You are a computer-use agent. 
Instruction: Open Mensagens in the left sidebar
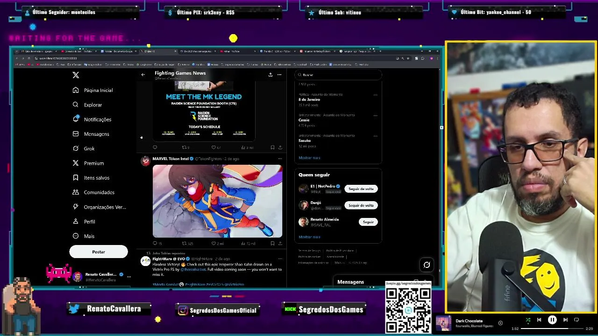[x=91, y=134]
